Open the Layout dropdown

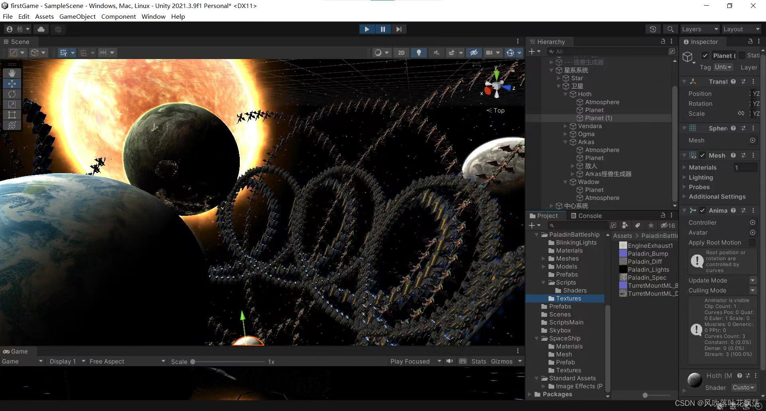(x=741, y=29)
